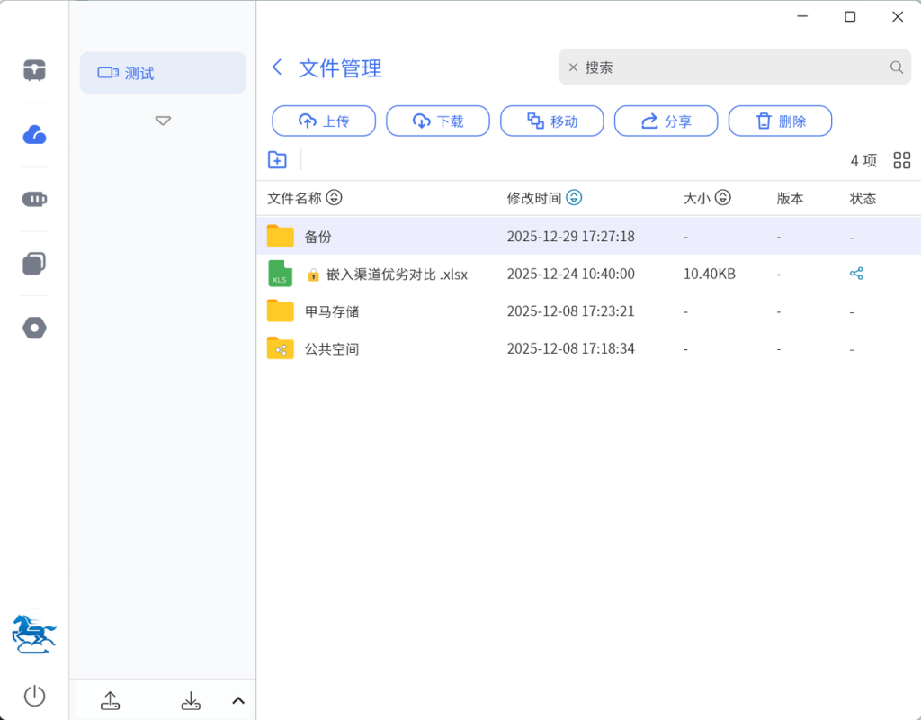Select the cloud storage sidebar icon

[34, 135]
